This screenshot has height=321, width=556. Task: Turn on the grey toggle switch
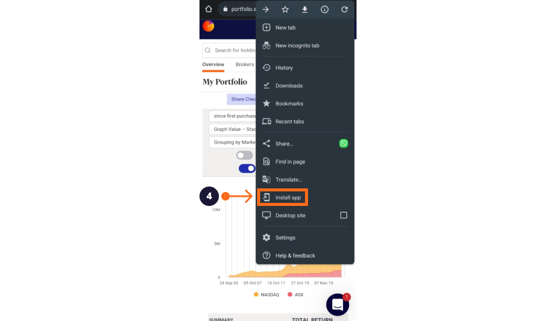[x=245, y=155]
